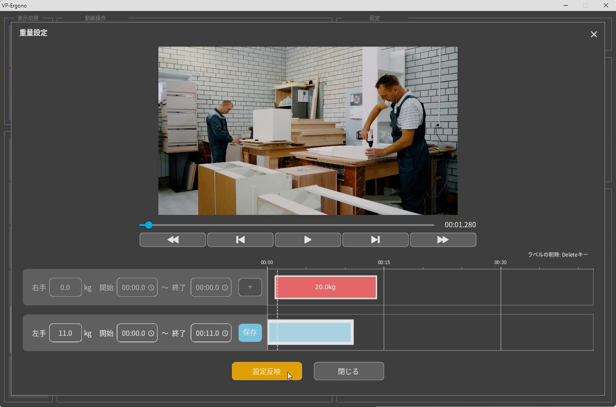This screenshot has height=407, width=616.
Task: Click clock icon in right hand end time
Action: coord(225,287)
